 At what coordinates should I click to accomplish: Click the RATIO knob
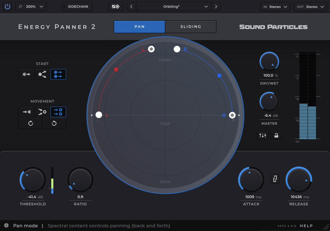pos(80,179)
